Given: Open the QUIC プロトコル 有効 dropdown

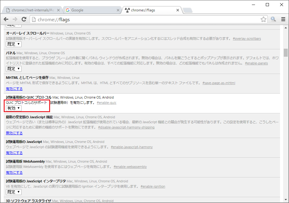Looking at the screenshot, I should 14,108.
